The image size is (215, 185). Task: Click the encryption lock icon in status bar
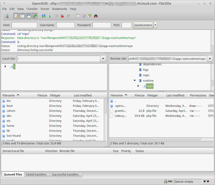click(166, 181)
